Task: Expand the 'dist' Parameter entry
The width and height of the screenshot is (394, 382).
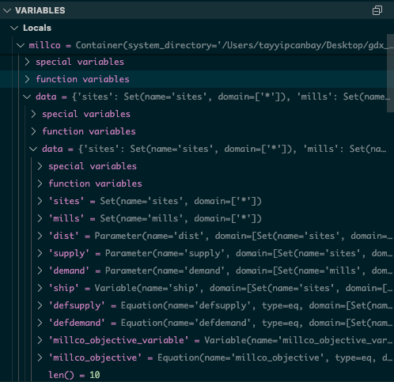Action: [40, 236]
